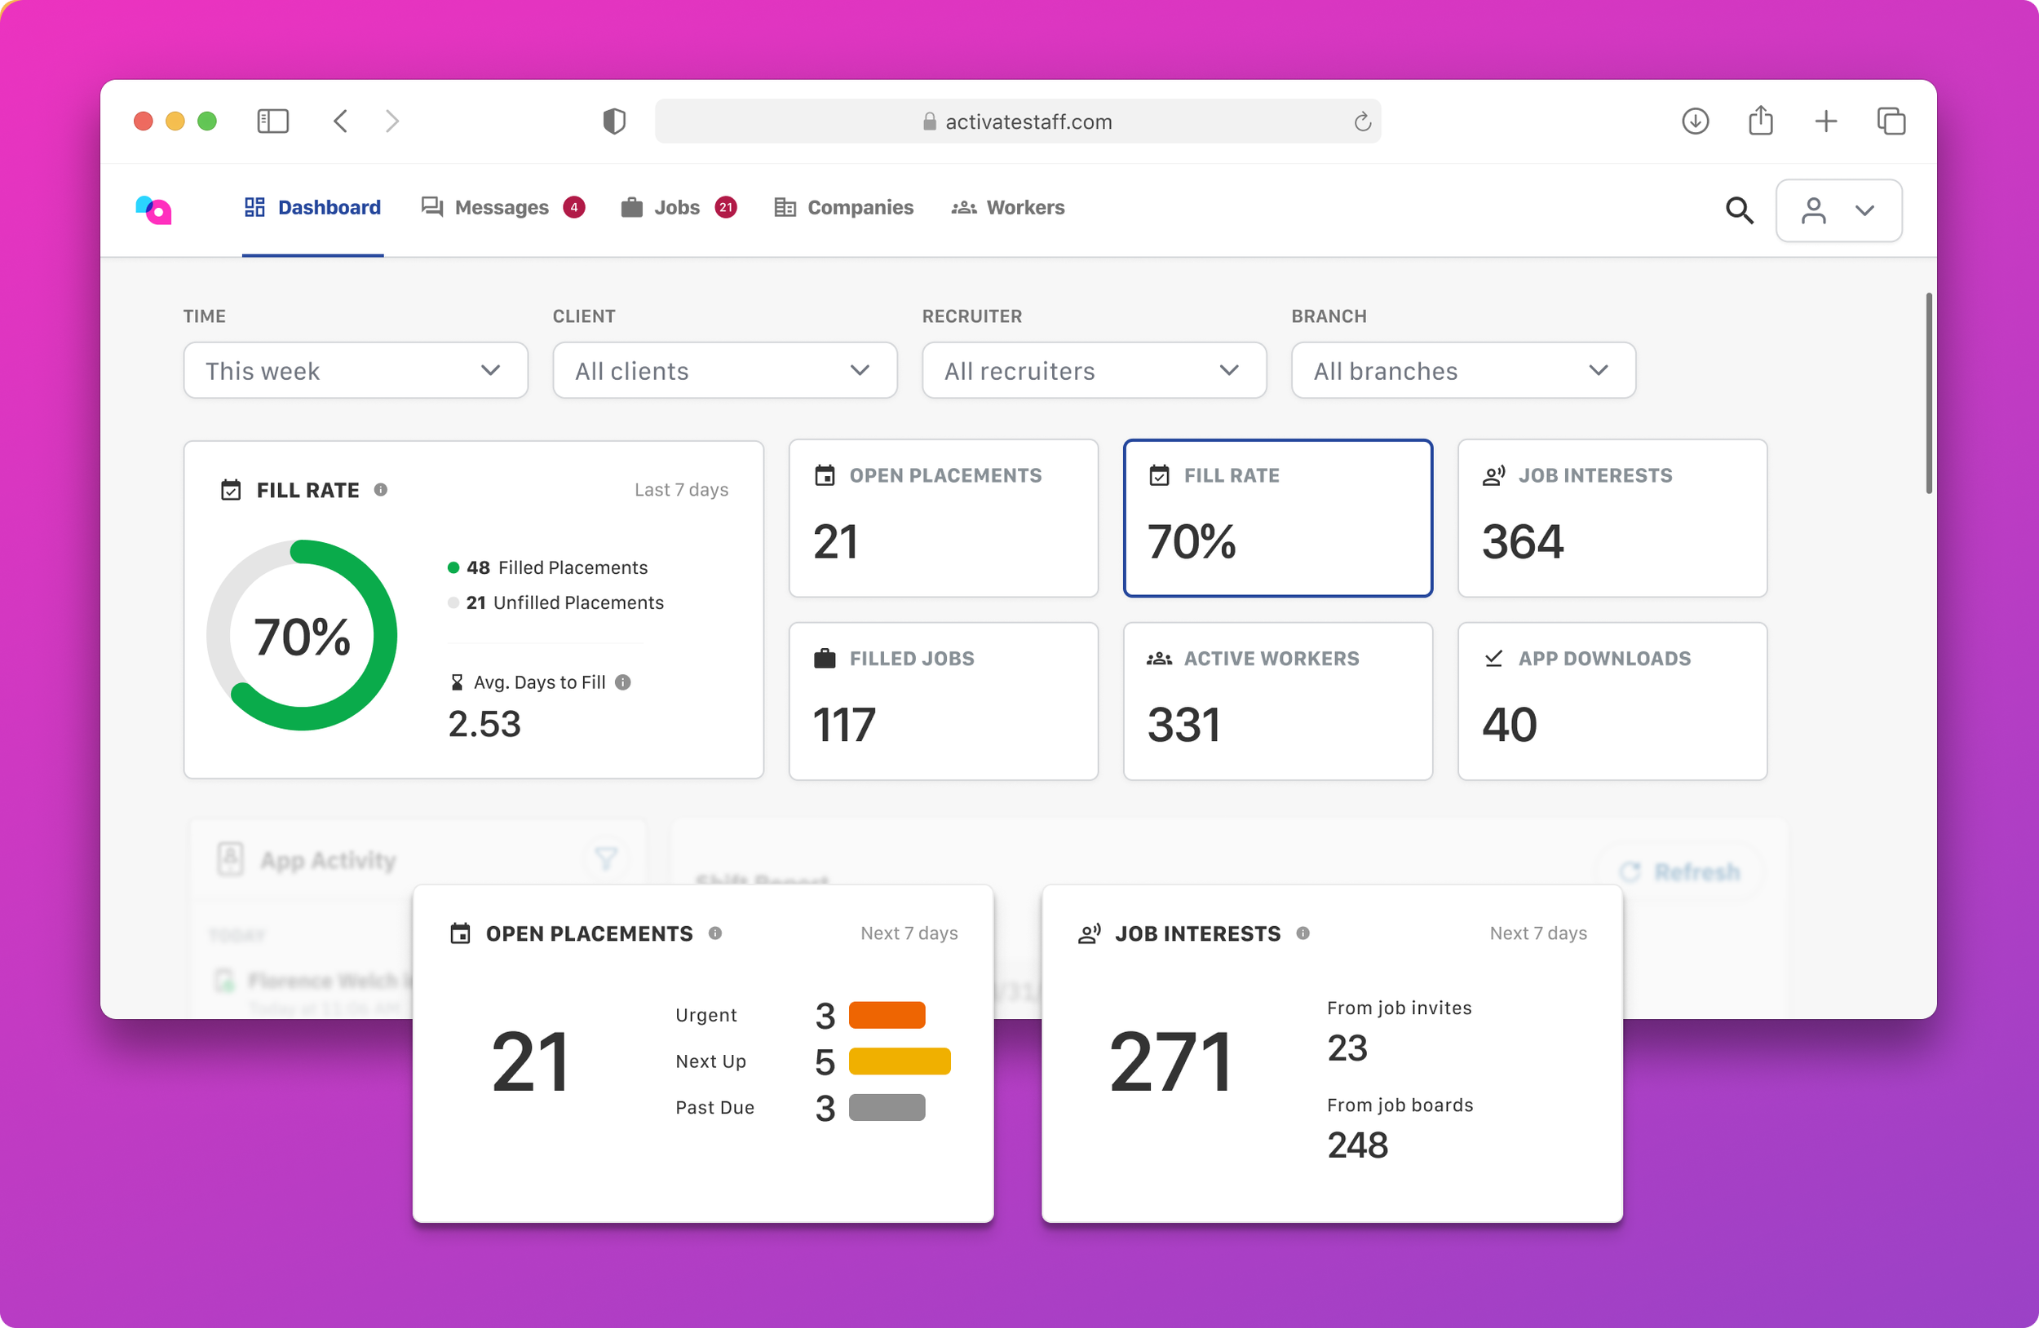Select the Filled Jobs 117 card

pyautogui.click(x=942, y=700)
